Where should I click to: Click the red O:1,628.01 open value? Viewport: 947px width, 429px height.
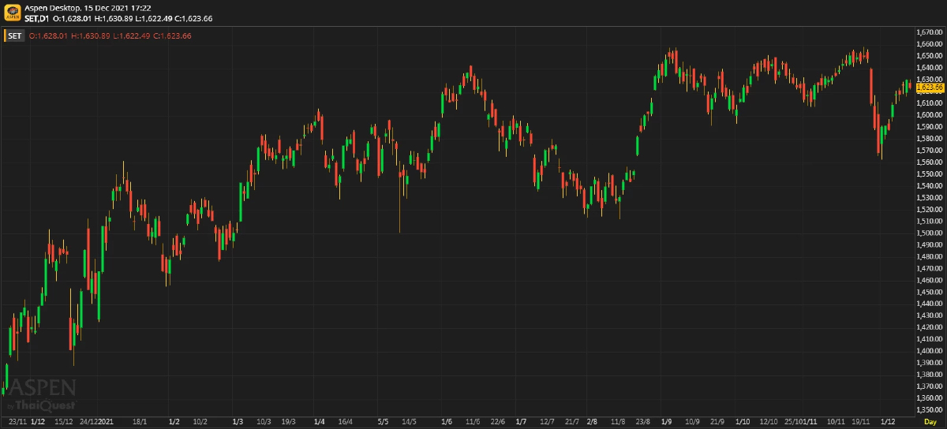pos(48,35)
